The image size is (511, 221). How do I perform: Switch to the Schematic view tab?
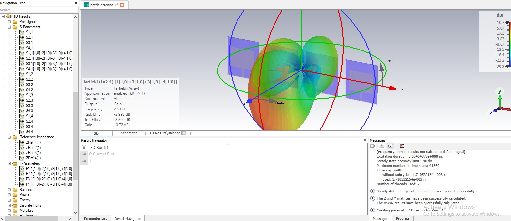coord(129,133)
